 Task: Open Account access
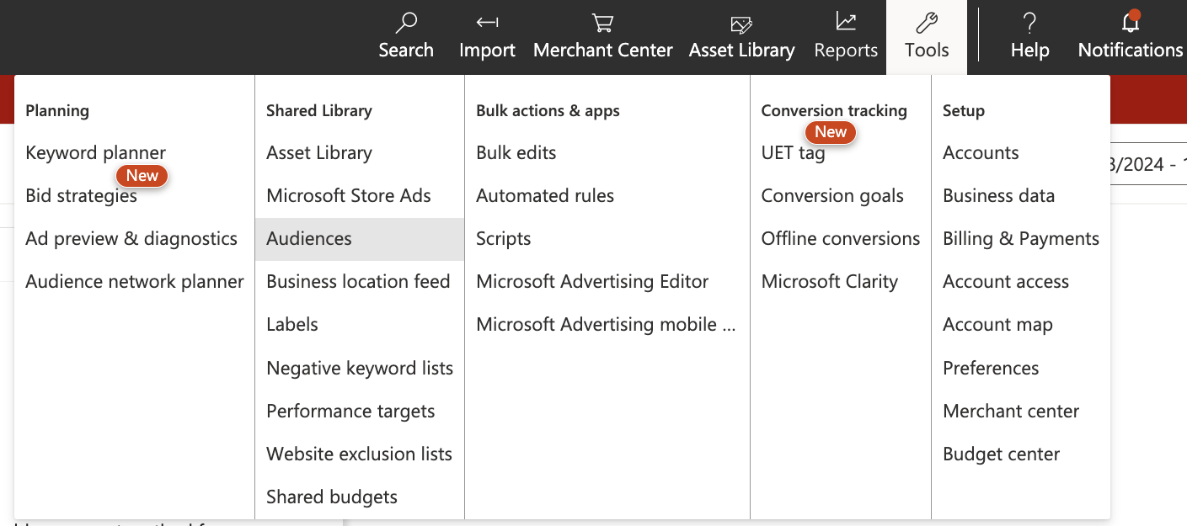pyautogui.click(x=1006, y=281)
